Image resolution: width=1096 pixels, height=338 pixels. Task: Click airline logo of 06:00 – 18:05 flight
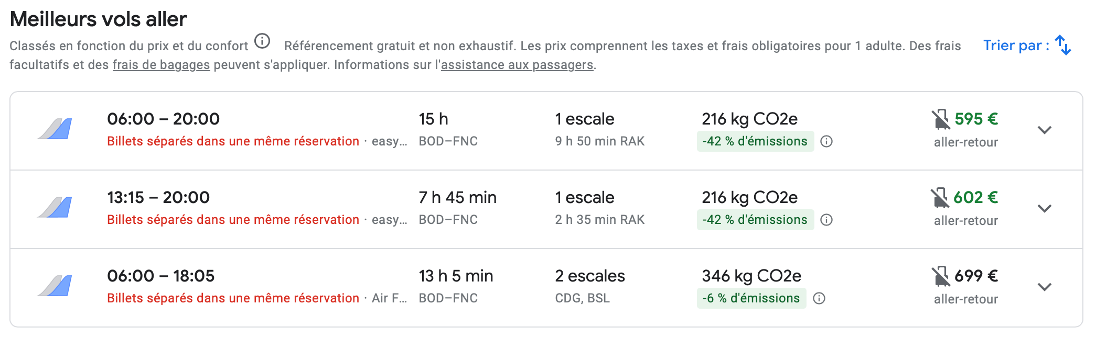tap(55, 286)
